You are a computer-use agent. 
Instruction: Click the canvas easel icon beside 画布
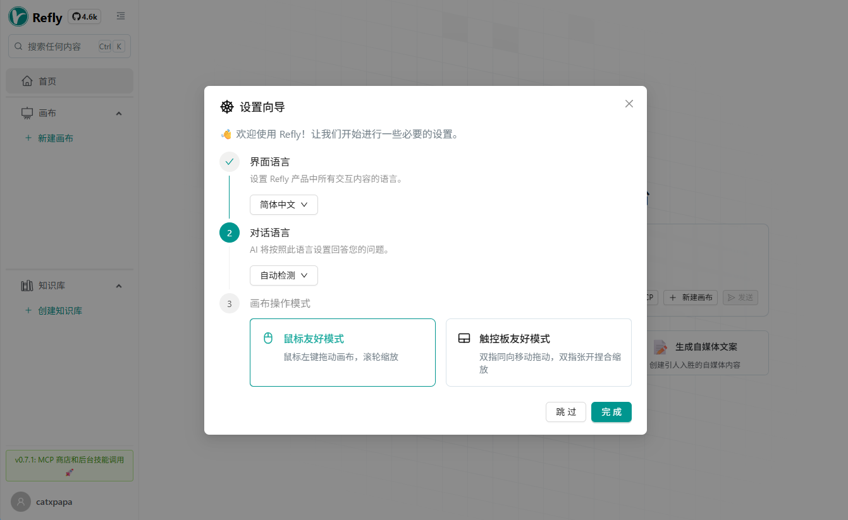click(x=27, y=113)
